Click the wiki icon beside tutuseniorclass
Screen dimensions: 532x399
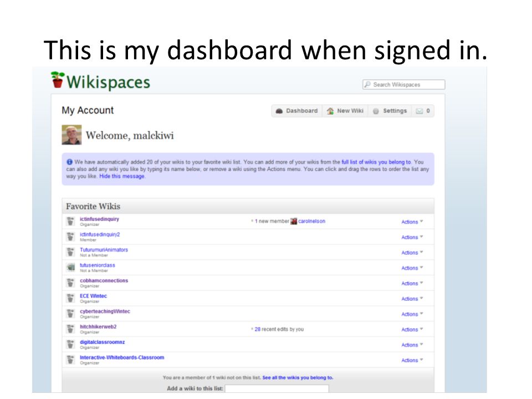70,267
